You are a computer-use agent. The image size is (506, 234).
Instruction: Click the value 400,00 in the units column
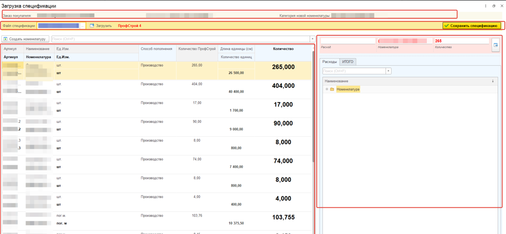click(236, 204)
